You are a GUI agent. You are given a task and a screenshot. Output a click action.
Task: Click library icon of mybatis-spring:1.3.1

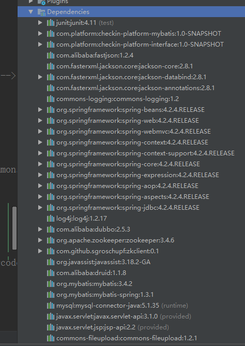pos(51,295)
